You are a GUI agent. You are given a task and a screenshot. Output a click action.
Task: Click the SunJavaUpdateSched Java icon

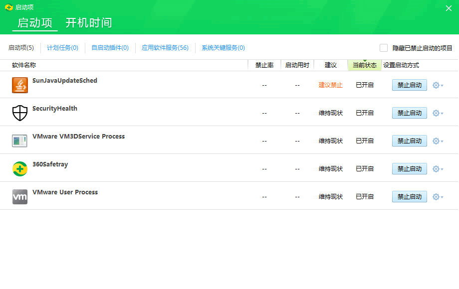click(20, 85)
